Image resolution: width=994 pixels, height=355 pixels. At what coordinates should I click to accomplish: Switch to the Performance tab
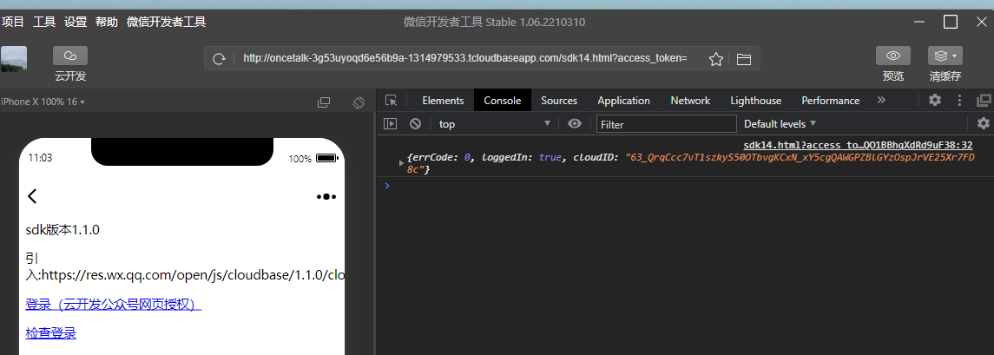(x=831, y=100)
